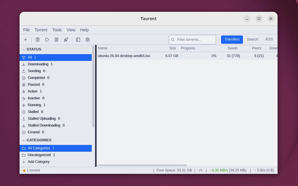Click the sidebar vertical scrollbar

click(93, 86)
